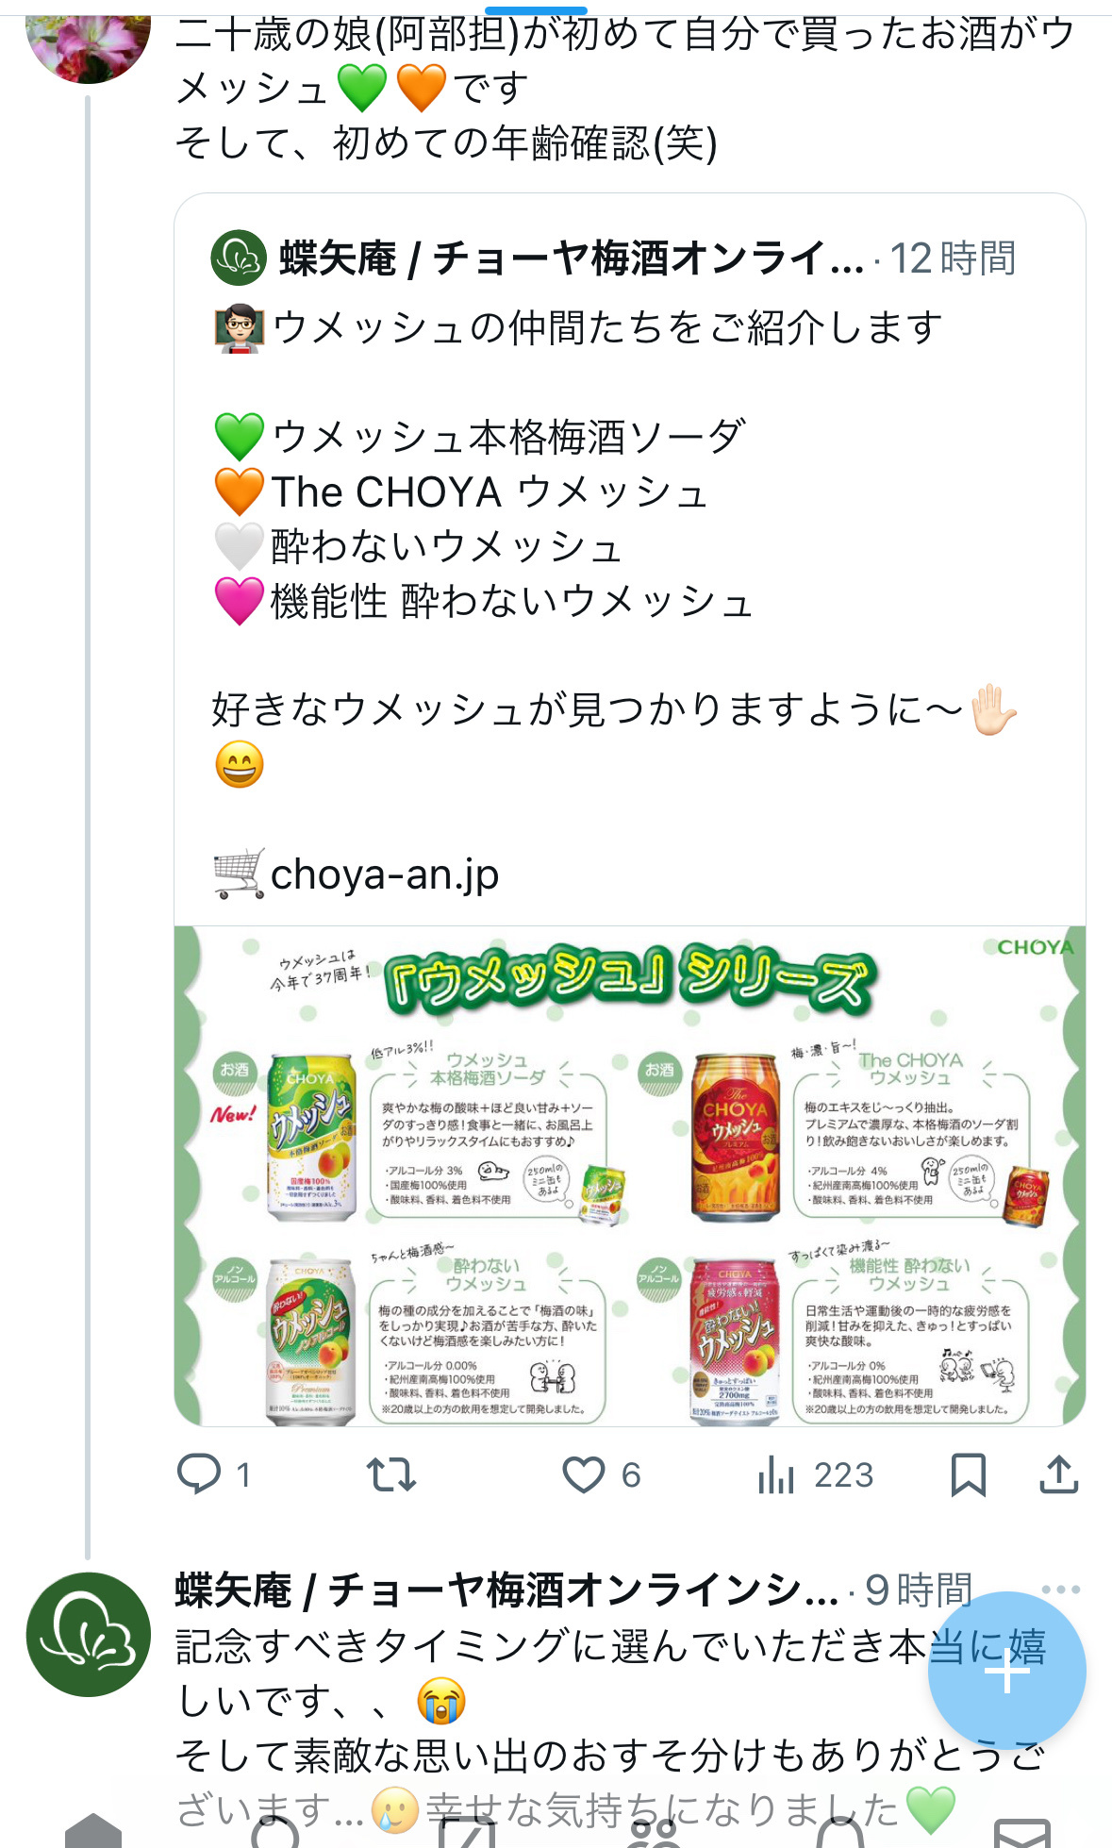This screenshot has width=1112, height=1848.
Task: Open Search tab in bottom bar
Action: click(275, 1830)
